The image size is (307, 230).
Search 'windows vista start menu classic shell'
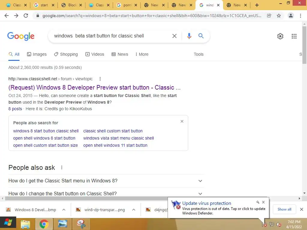point(118,138)
